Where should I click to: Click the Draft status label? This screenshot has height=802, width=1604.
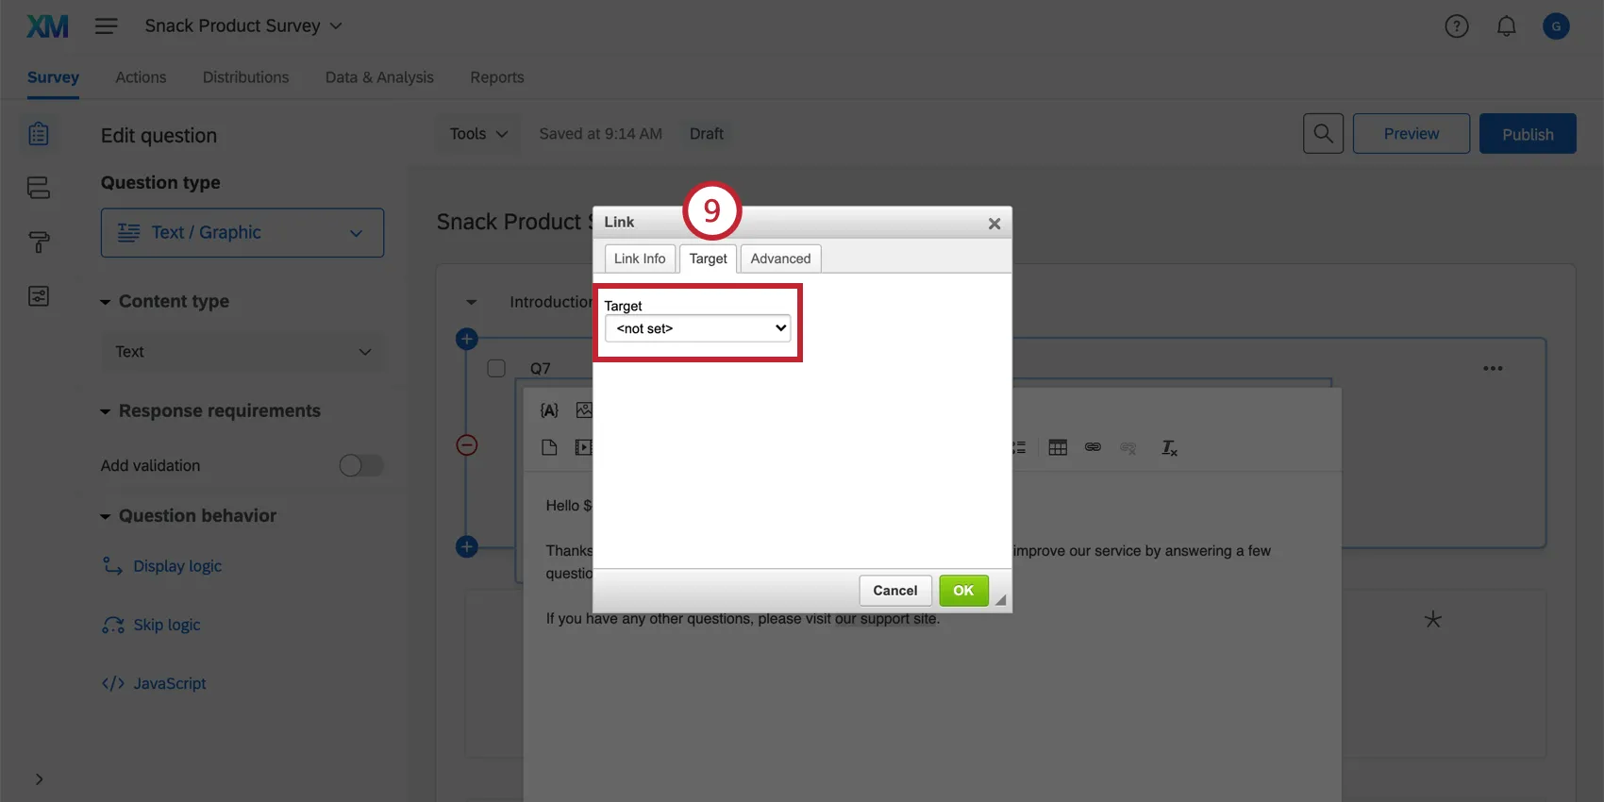707,134
